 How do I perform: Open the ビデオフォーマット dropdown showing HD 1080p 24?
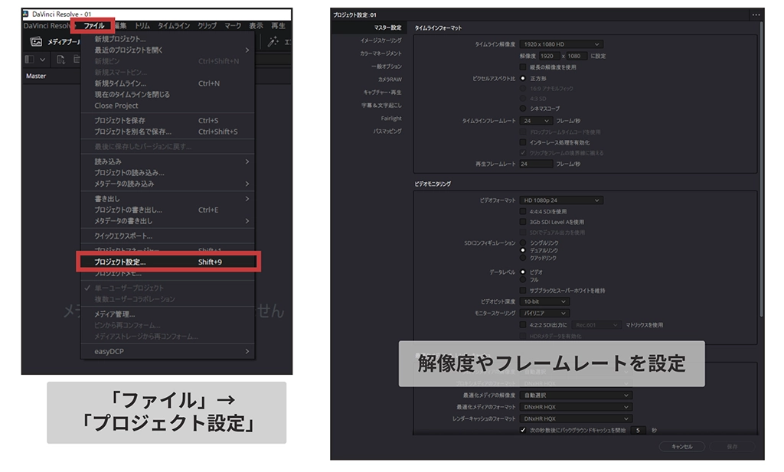pos(561,200)
